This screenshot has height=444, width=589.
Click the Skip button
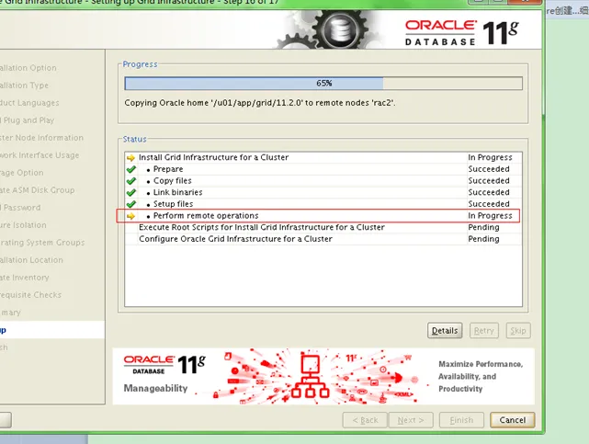(x=518, y=331)
